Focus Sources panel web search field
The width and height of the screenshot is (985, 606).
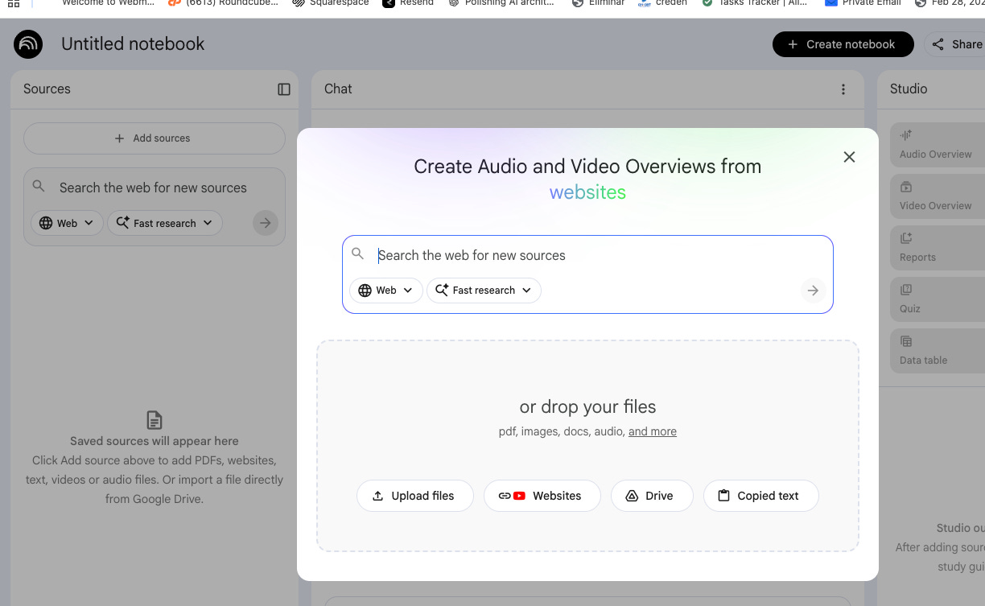pyautogui.click(x=153, y=188)
